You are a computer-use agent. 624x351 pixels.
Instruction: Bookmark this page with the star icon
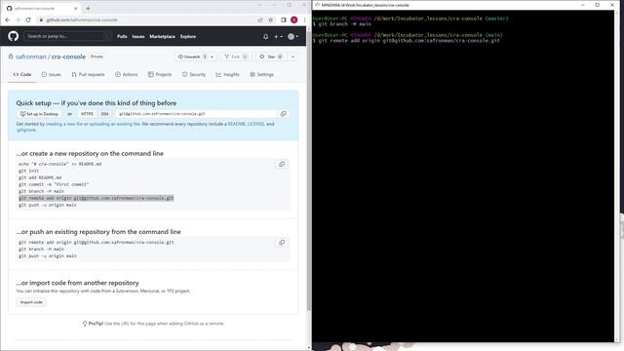point(271,19)
